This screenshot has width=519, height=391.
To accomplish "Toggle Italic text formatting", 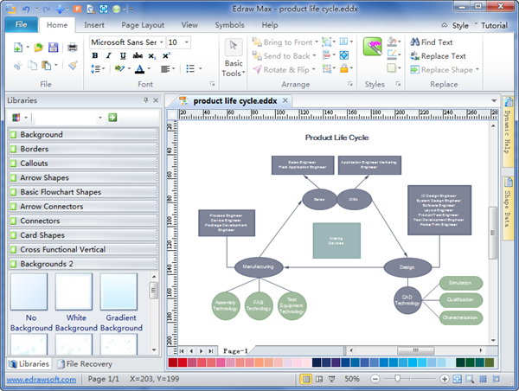I will click(108, 55).
